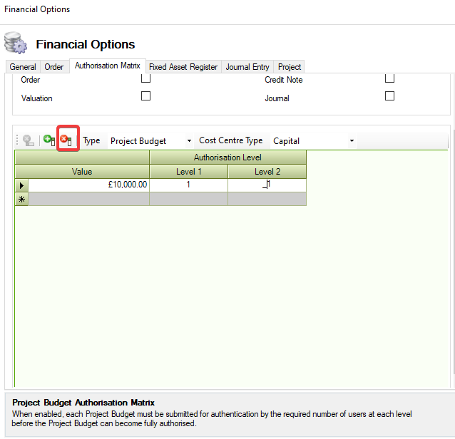Click the Level 1 cell containing 1
This screenshot has height=439, width=455.
point(189,185)
